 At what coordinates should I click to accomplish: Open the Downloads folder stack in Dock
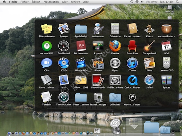(x=165, y=129)
